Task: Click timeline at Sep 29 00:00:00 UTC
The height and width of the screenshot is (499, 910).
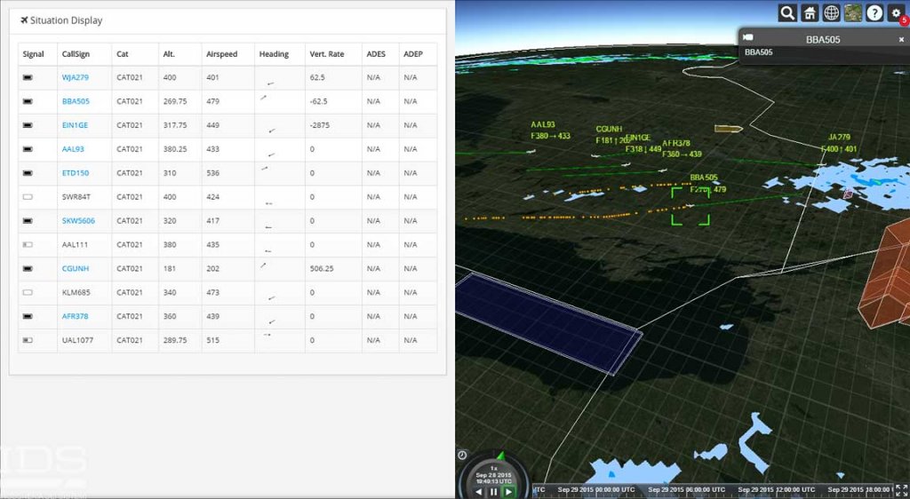Action: click(596, 490)
